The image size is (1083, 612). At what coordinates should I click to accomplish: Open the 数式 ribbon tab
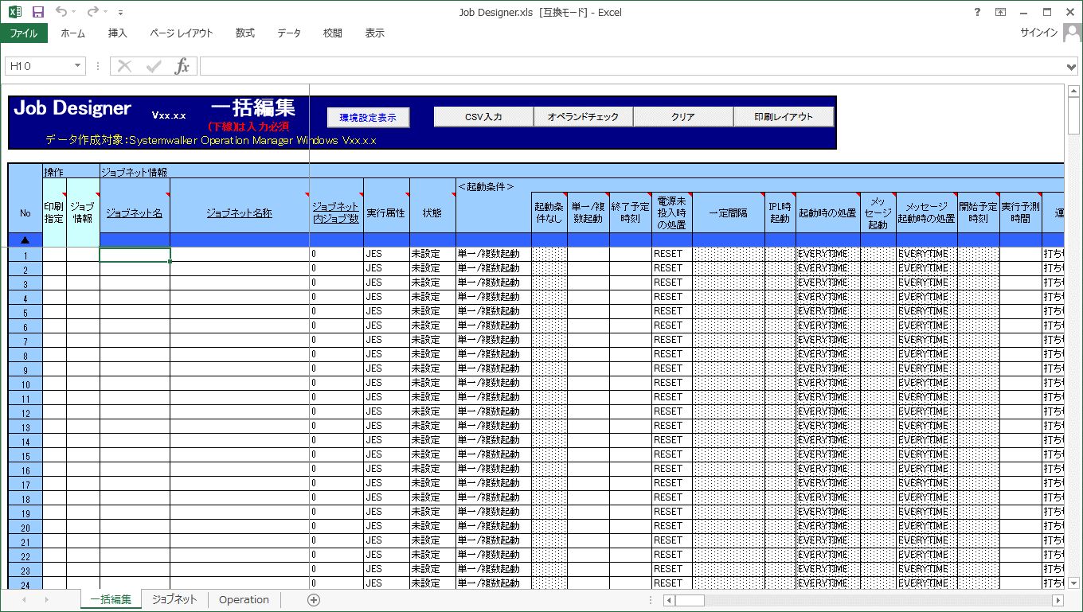(x=245, y=33)
